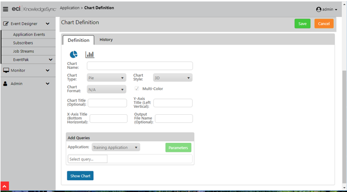347x192 pixels.
Task: Click the Y-Axis Title input field
Action: pos(173,103)
